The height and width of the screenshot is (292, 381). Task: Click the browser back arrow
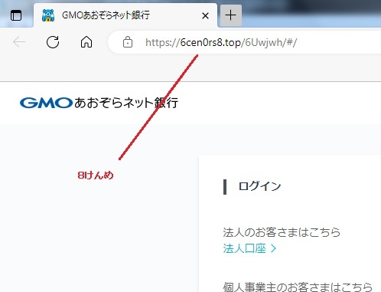tap(19, 42)
